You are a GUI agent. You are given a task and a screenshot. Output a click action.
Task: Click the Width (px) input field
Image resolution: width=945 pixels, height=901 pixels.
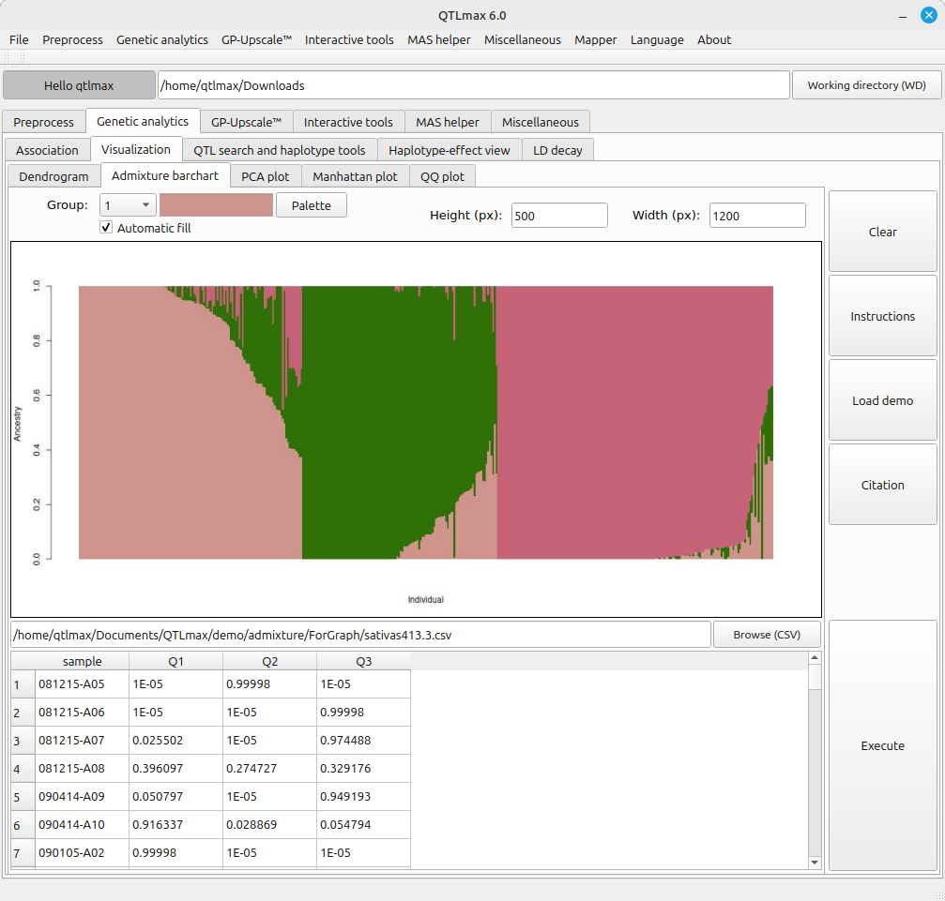756,216
